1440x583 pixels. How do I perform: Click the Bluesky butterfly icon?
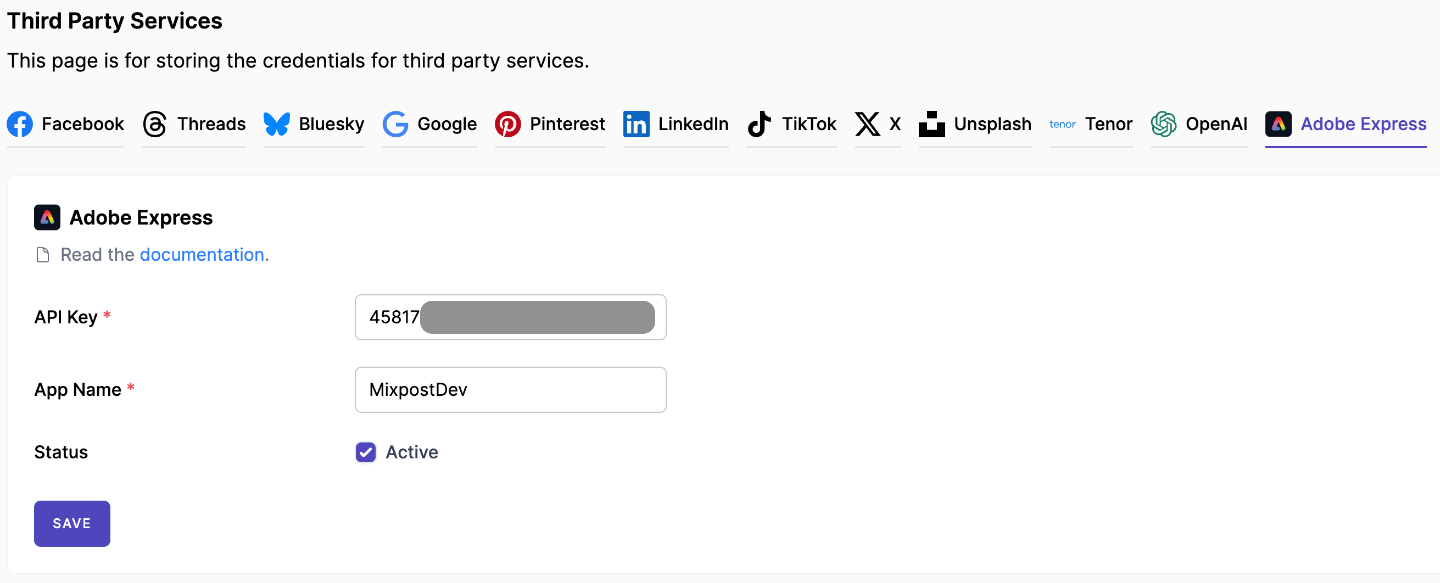[277, 124]
